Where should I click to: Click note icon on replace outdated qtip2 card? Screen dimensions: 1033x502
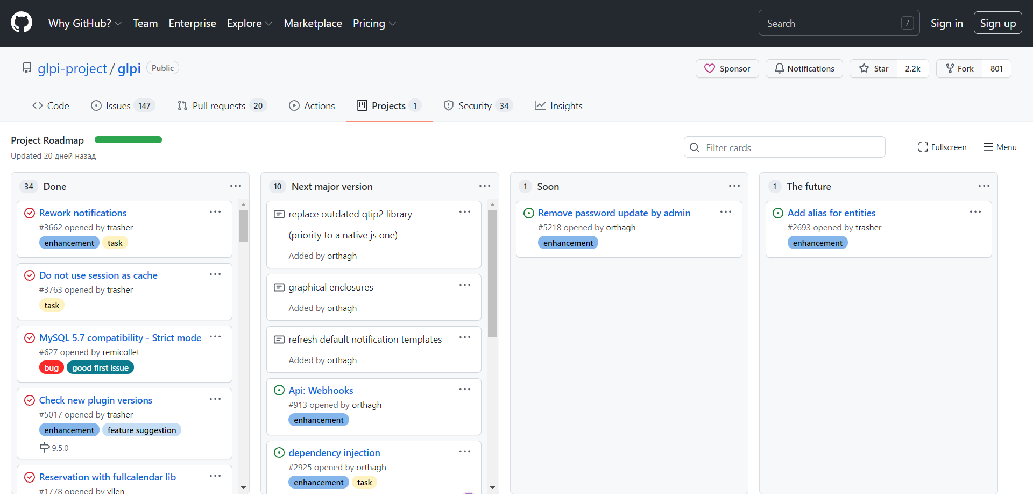point(279,214)
